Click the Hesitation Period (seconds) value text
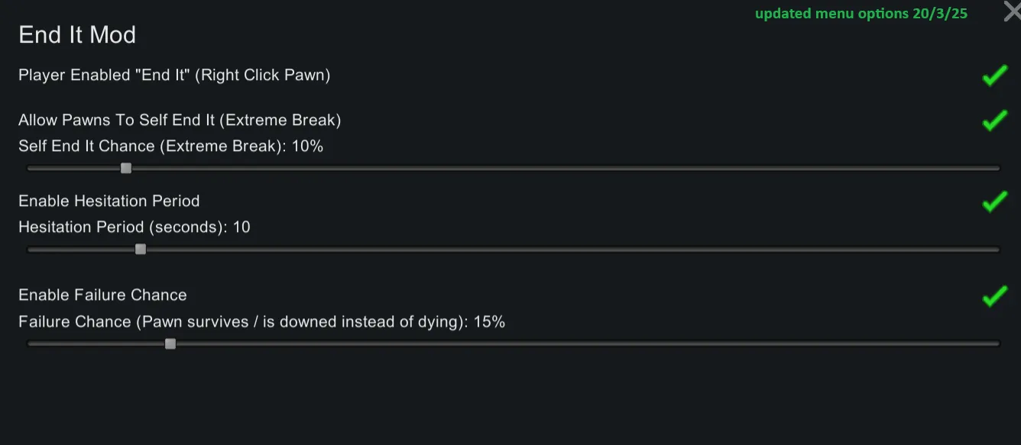Viewport: 1021px width, 445px height. point(135,227)
